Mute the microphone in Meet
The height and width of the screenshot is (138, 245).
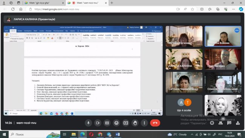point(88,123)
